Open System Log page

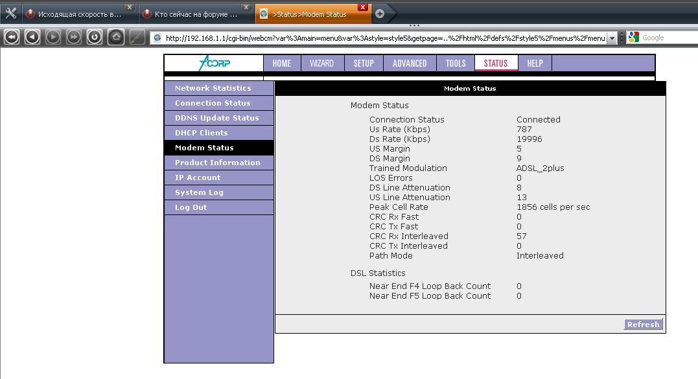(218, 192)
